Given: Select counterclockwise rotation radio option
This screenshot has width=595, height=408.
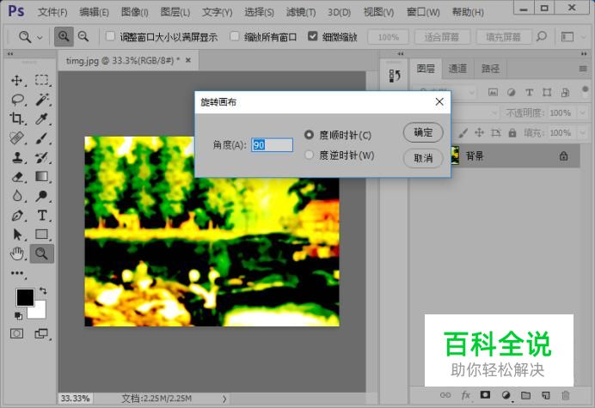Looking at the screenshot, I should (309, 155).
